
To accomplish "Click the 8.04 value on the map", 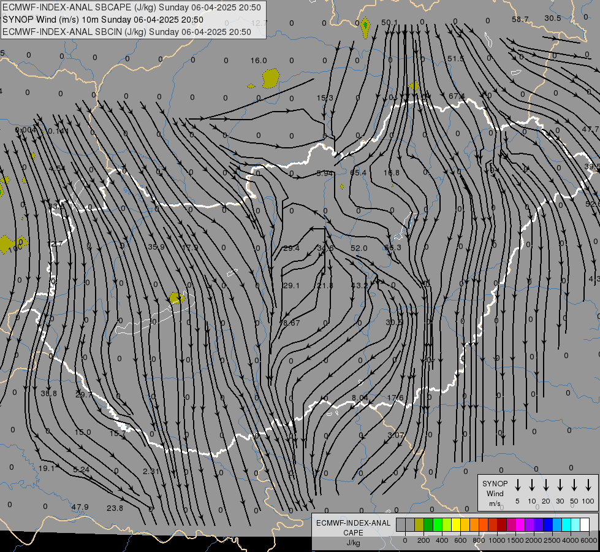I will point(360,397).
